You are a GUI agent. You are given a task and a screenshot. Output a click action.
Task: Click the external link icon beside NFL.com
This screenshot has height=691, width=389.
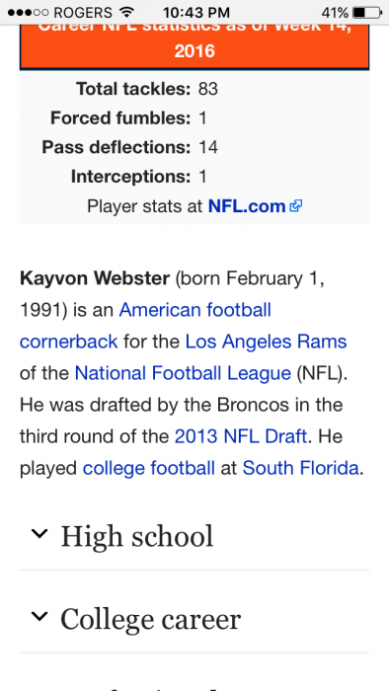pyautogui.click(x=296, y=205)
